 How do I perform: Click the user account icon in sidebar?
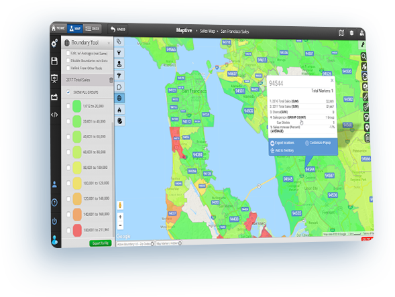pos(54,184)
